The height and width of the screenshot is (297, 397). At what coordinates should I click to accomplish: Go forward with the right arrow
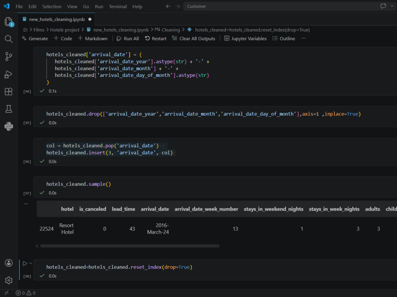tap(178, 6)
